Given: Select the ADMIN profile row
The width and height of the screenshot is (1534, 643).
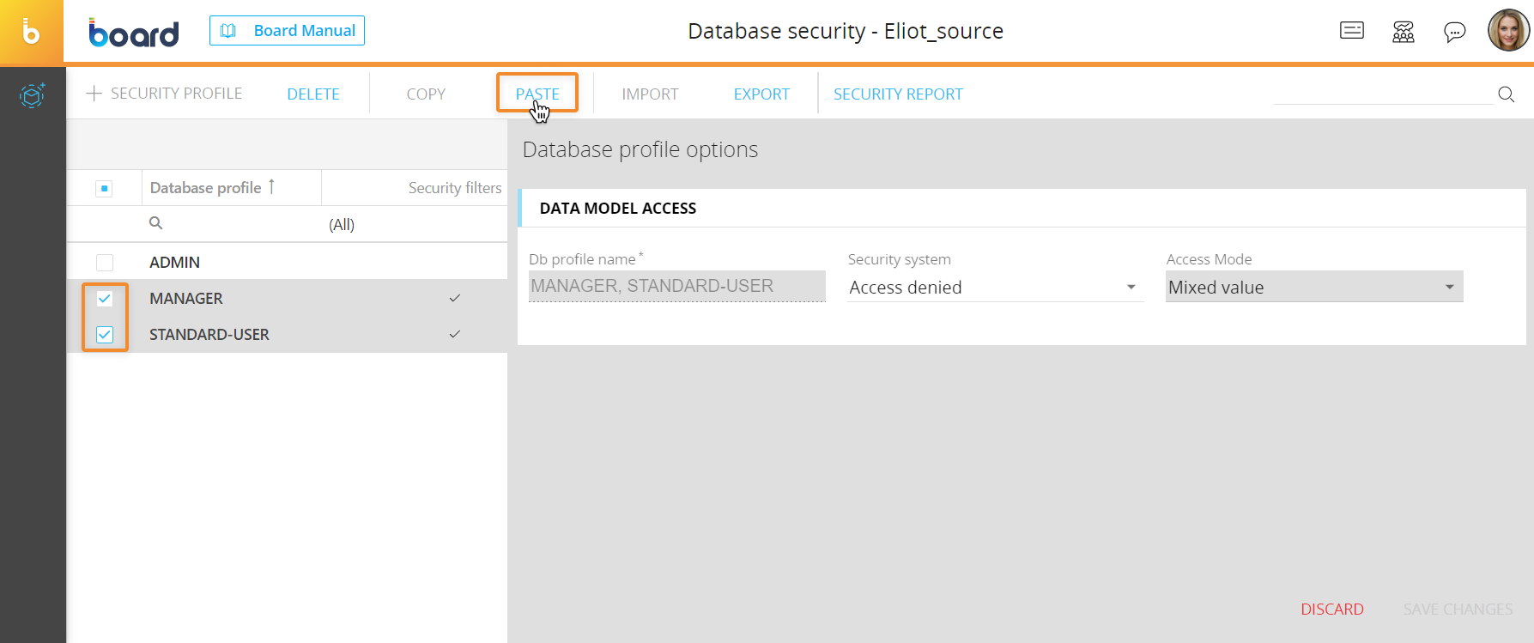Looking at the screenshot, I should [287, 262].
